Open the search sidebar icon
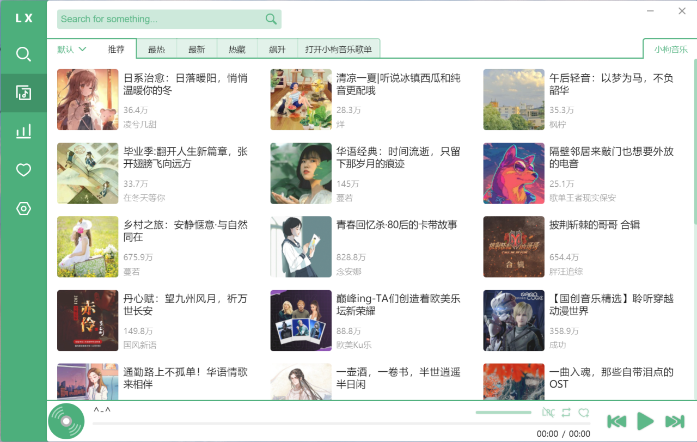The height and width of the screenshot is (442, 697). (23, 54)
